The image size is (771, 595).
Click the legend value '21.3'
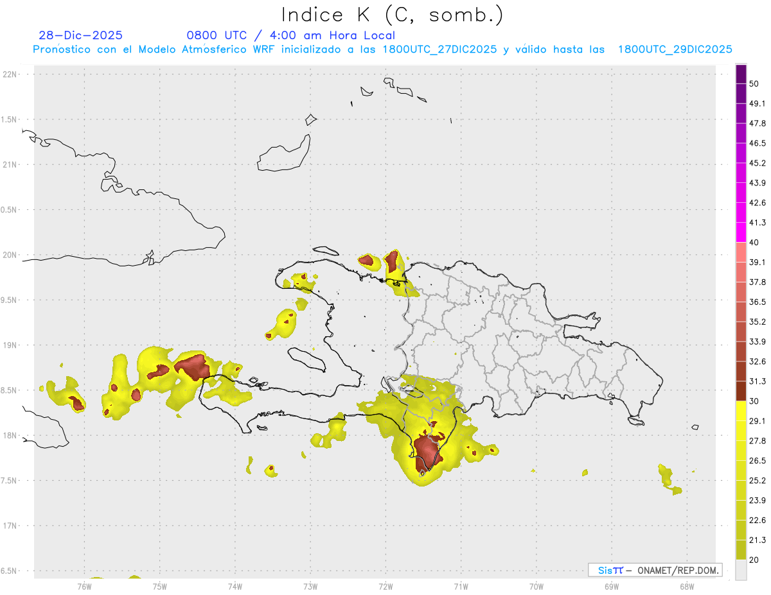758,540
